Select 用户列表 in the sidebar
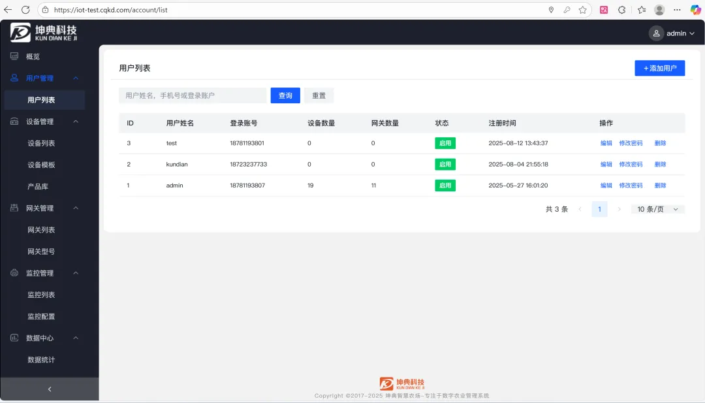Image resolution: width=705 pixels, height=403 pixels. point(44,100)
